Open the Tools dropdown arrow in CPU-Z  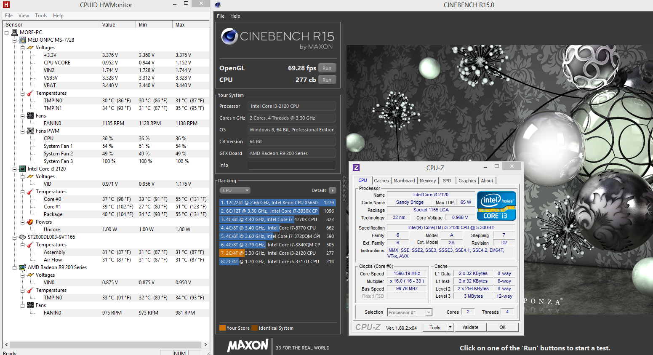click(x=450, y=327)
